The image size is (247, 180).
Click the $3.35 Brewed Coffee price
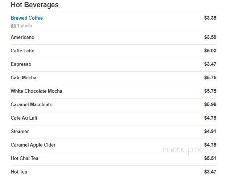pos(210,18)
